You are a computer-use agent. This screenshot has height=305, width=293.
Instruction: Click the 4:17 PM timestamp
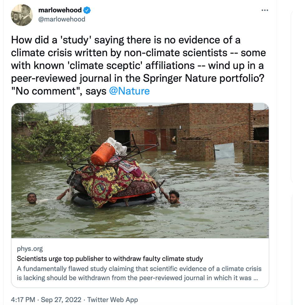click(x=23, y=300)
